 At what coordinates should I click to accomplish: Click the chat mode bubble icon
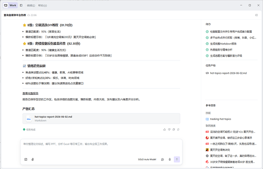tap(162, 159)
